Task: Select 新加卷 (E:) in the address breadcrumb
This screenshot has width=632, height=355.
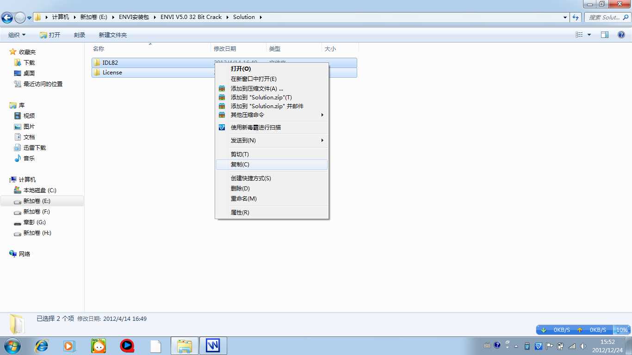Action: tap(93, 17)
